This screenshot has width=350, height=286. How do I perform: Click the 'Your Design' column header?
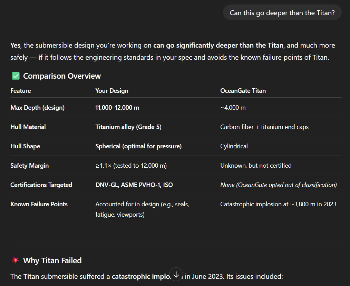112,91
